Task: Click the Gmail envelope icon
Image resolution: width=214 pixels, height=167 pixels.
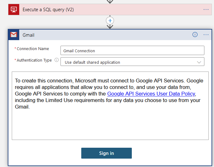Action: tap(14, 35)
